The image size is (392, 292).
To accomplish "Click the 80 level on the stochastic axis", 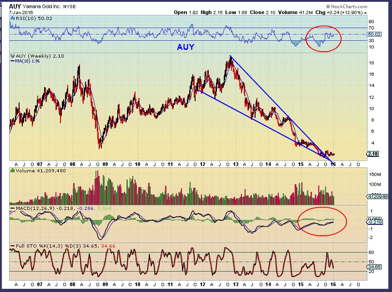I will 372,253.
